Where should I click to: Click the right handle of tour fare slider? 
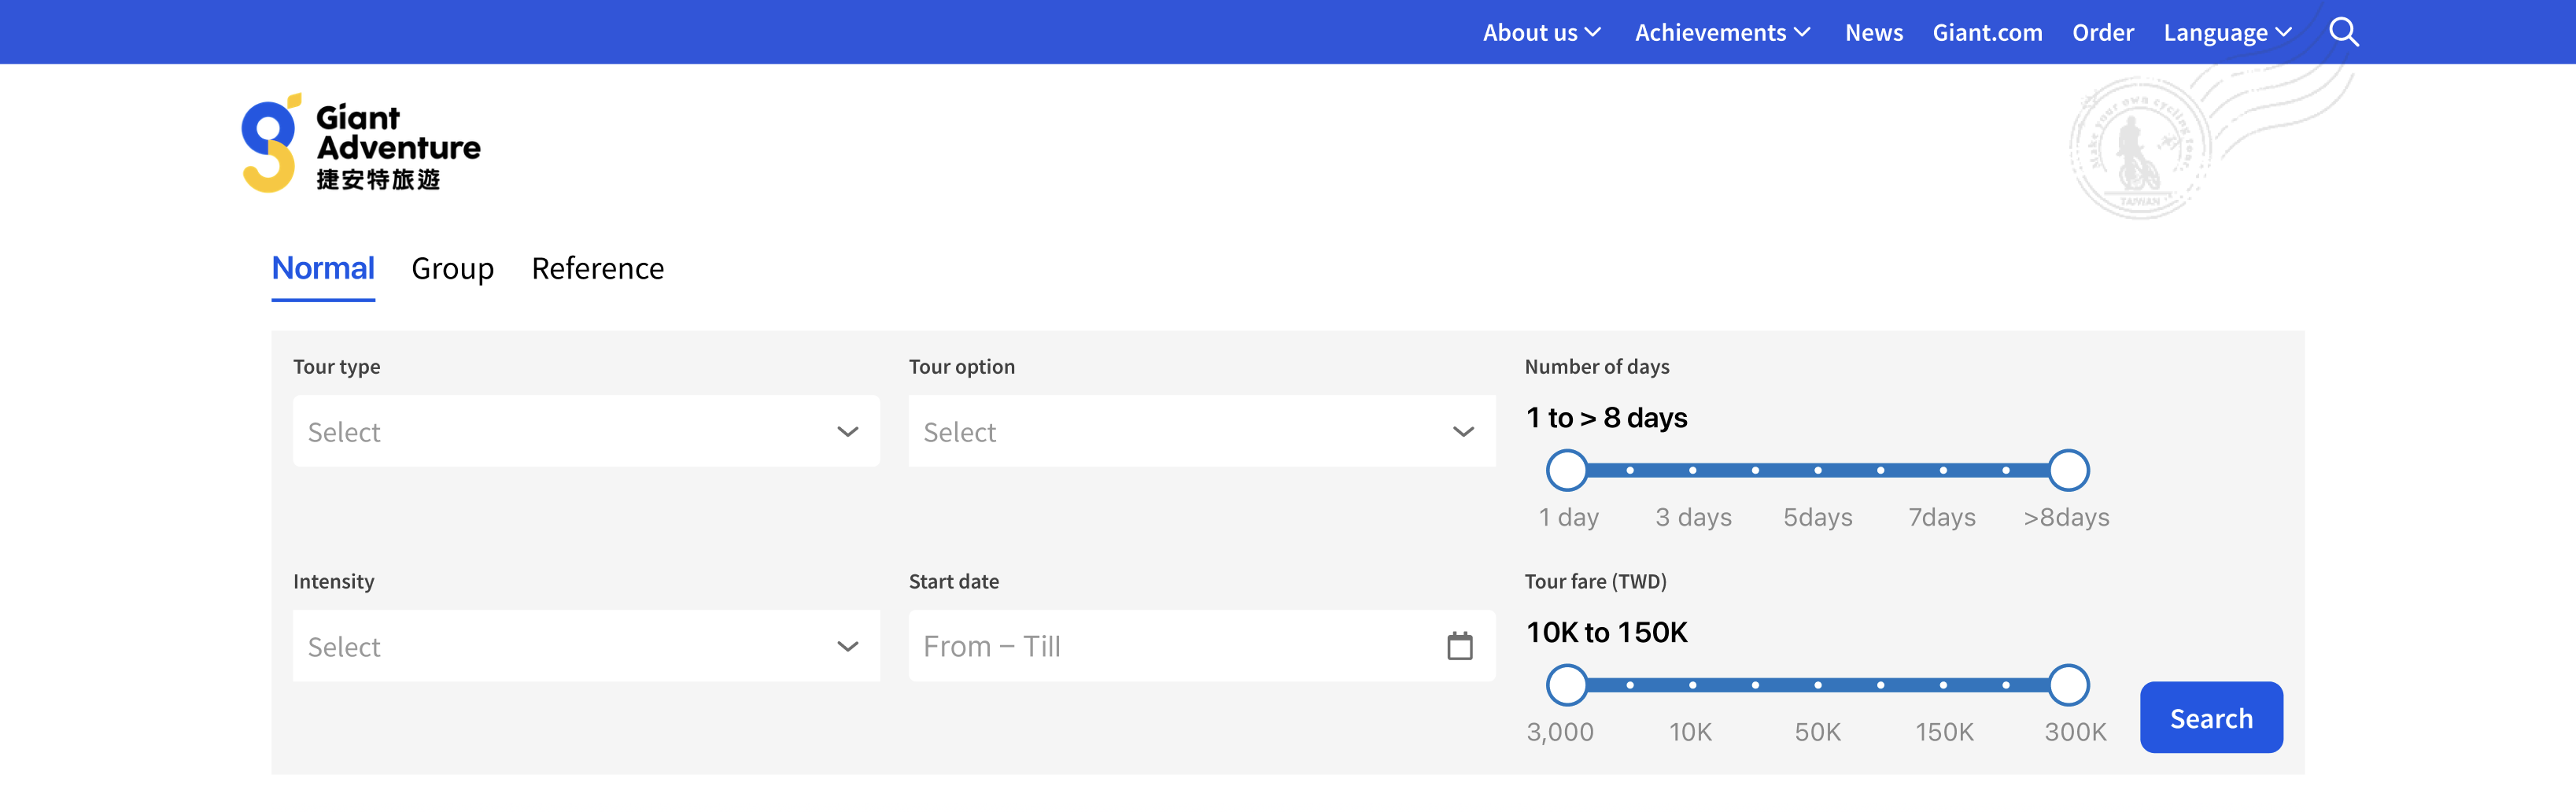point(2068,685)
